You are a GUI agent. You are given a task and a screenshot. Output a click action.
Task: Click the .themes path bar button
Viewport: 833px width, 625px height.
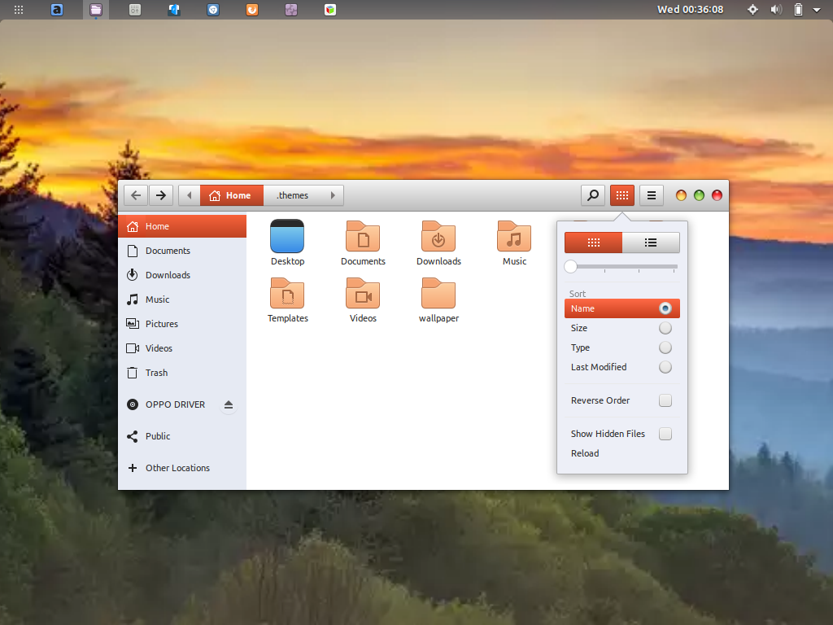point(292,195)
